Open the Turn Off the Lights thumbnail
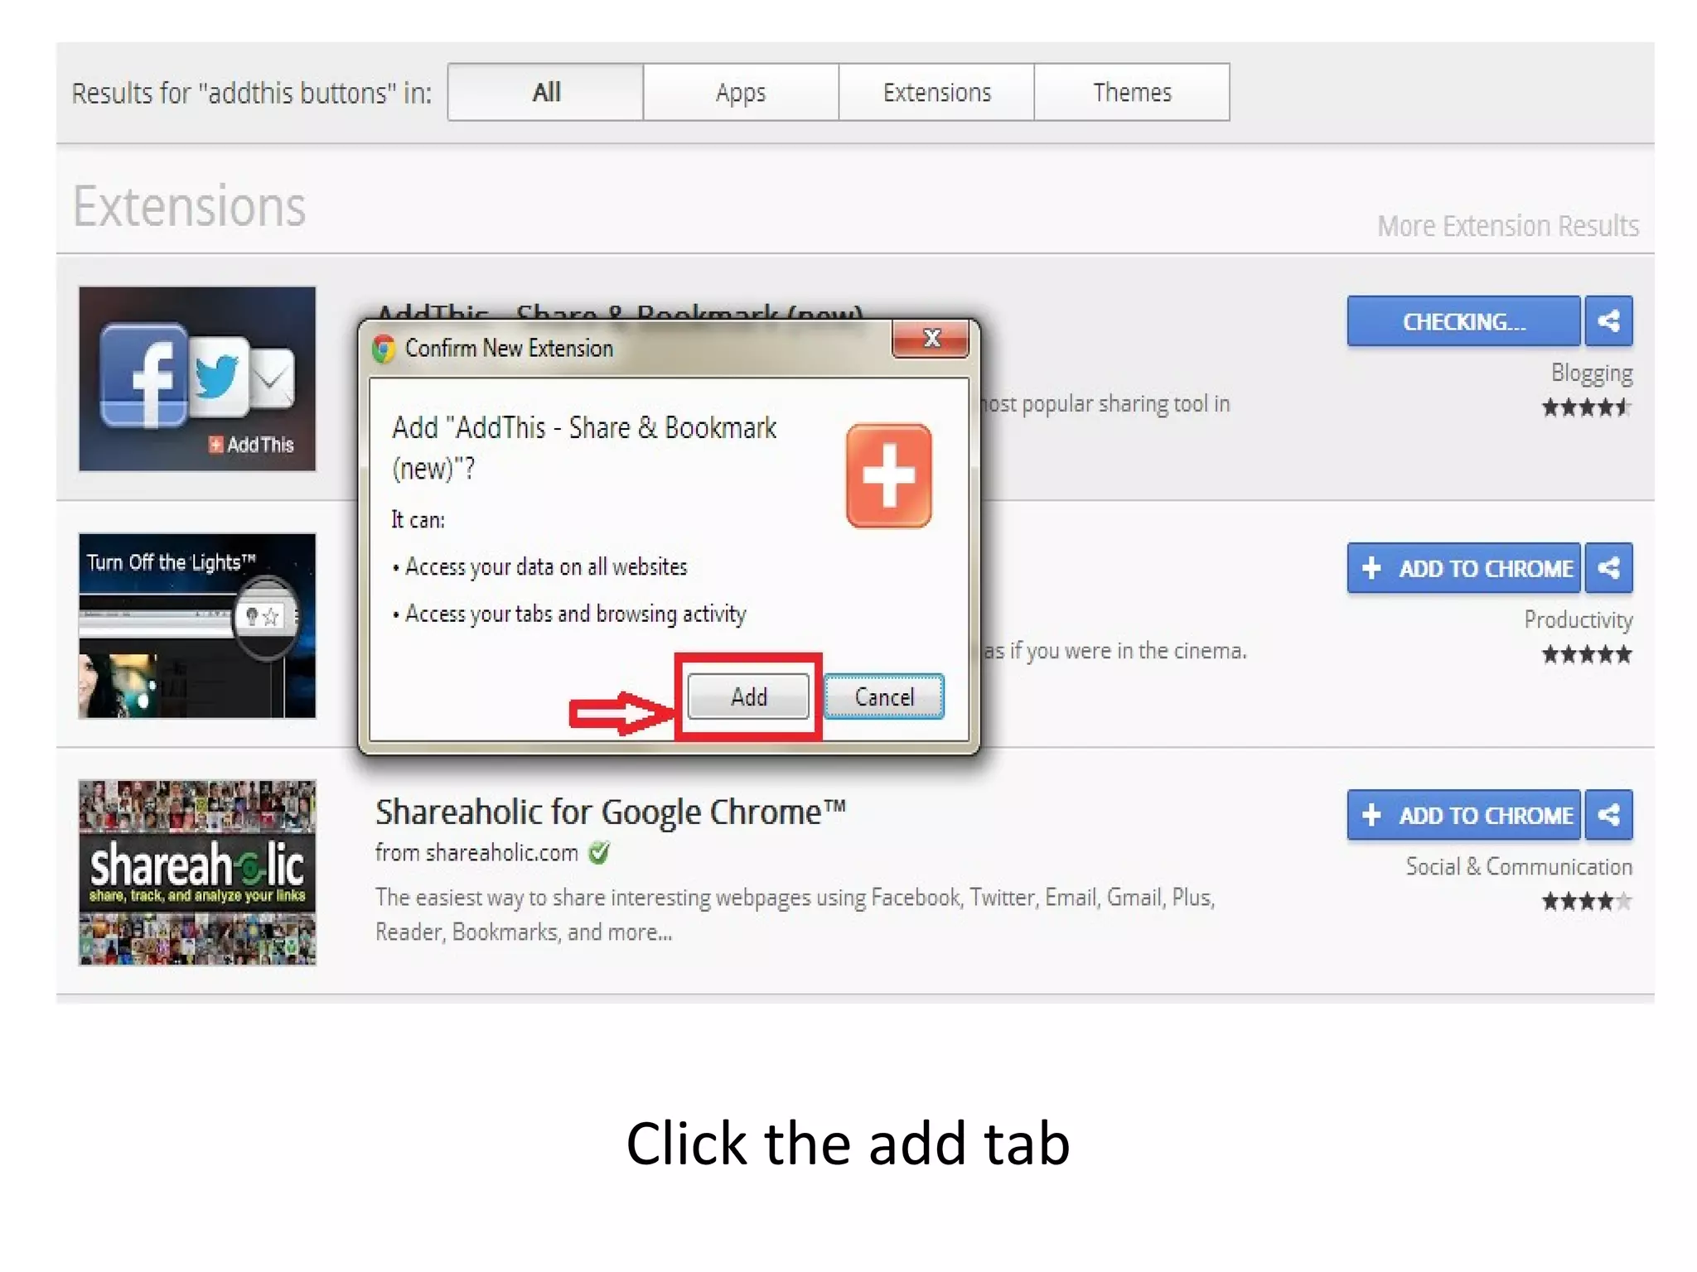Image resolution: width=1697 pixels, height=1272 pixels. click(197, 625)
